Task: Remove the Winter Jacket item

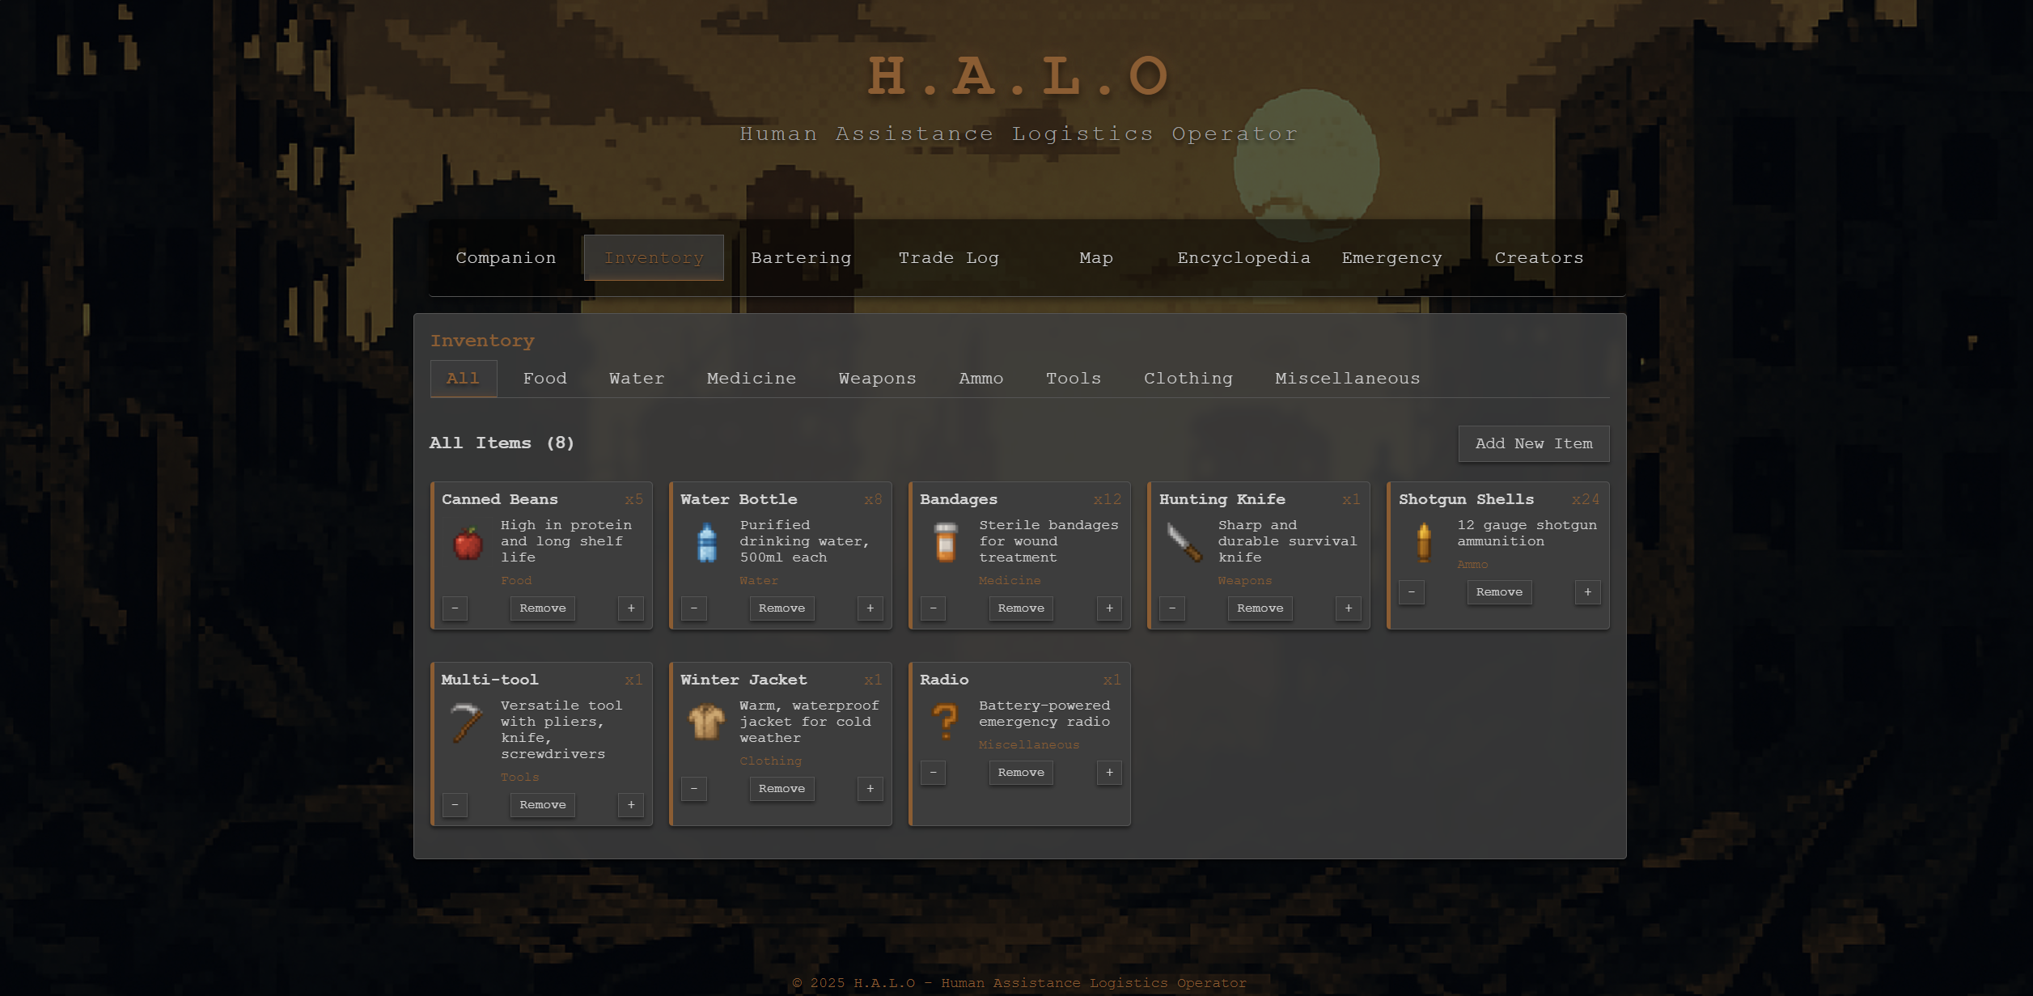Action: tap(781, 789)
